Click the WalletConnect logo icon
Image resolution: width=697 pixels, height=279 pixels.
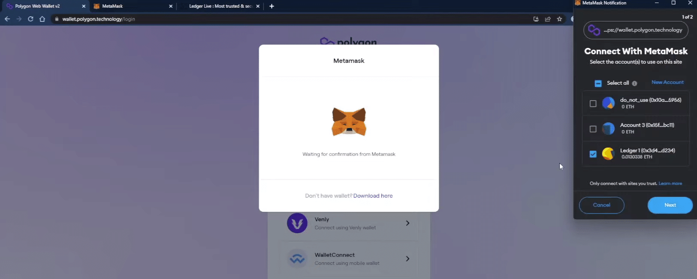point(297,258)
